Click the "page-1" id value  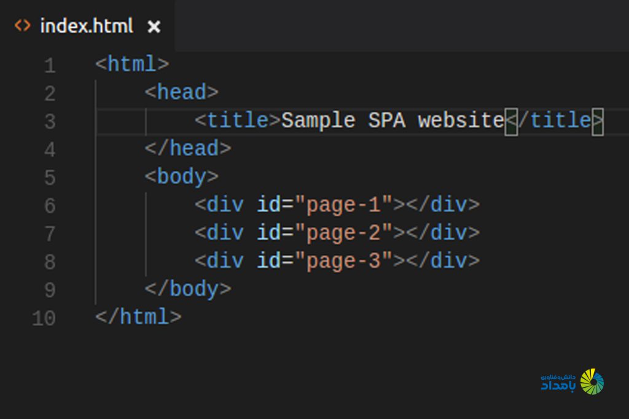pyautogui.click(x=343, y=205)
